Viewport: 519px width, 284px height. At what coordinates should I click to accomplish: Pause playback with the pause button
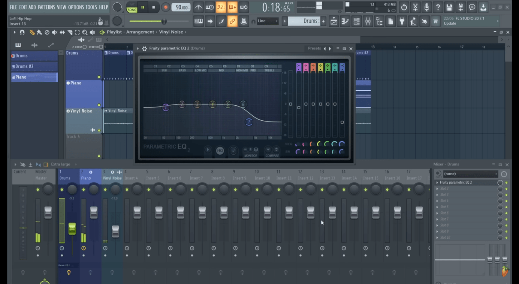point(143,7)
